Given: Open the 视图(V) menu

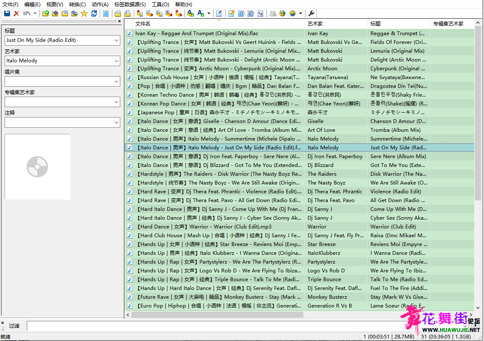Looking at the screenshot, I should pyautogui.click(x=54, y=4).
